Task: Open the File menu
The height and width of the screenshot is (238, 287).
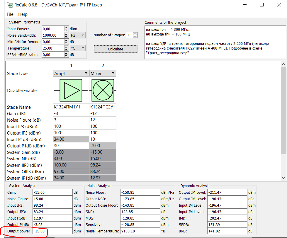Action: click(10, 14)
